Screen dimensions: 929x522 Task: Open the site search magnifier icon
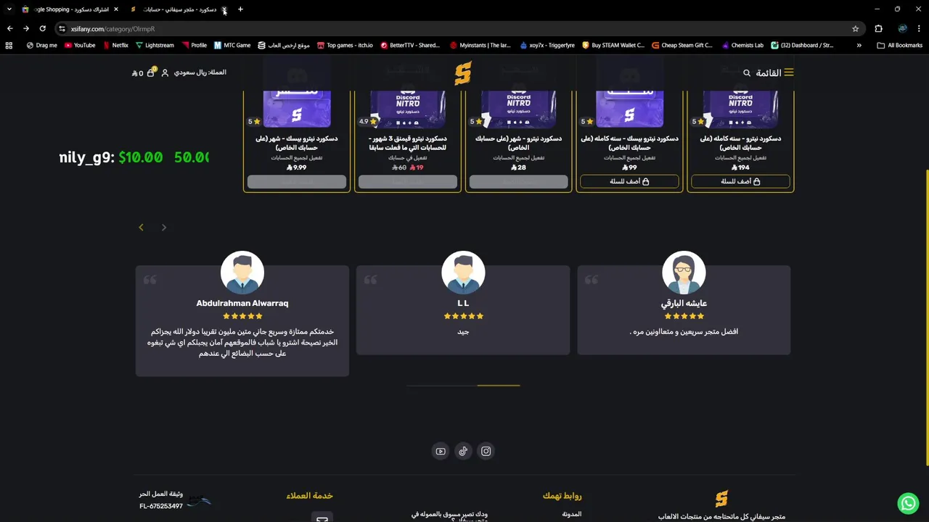[x=747, y=72]
